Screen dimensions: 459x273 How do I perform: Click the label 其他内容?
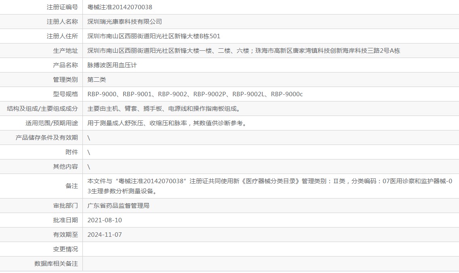point(65,167)
